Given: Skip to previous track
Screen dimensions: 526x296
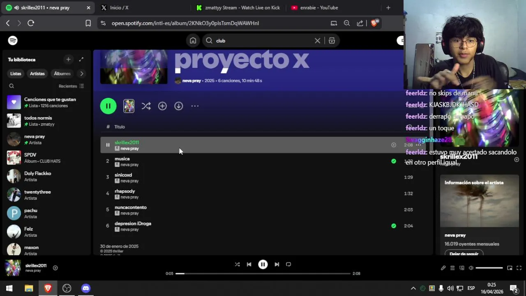Looking at the screenshot, I should pos(249,264).
